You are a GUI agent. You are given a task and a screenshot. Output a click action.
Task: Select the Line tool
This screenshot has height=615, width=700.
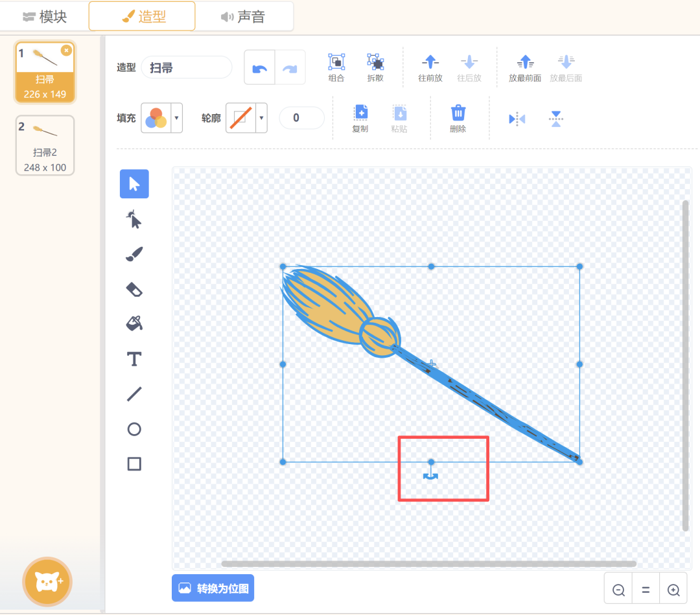134,394
